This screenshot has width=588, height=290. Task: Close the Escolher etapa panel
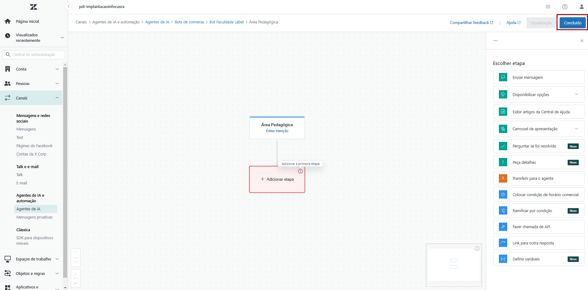(582, 41)
